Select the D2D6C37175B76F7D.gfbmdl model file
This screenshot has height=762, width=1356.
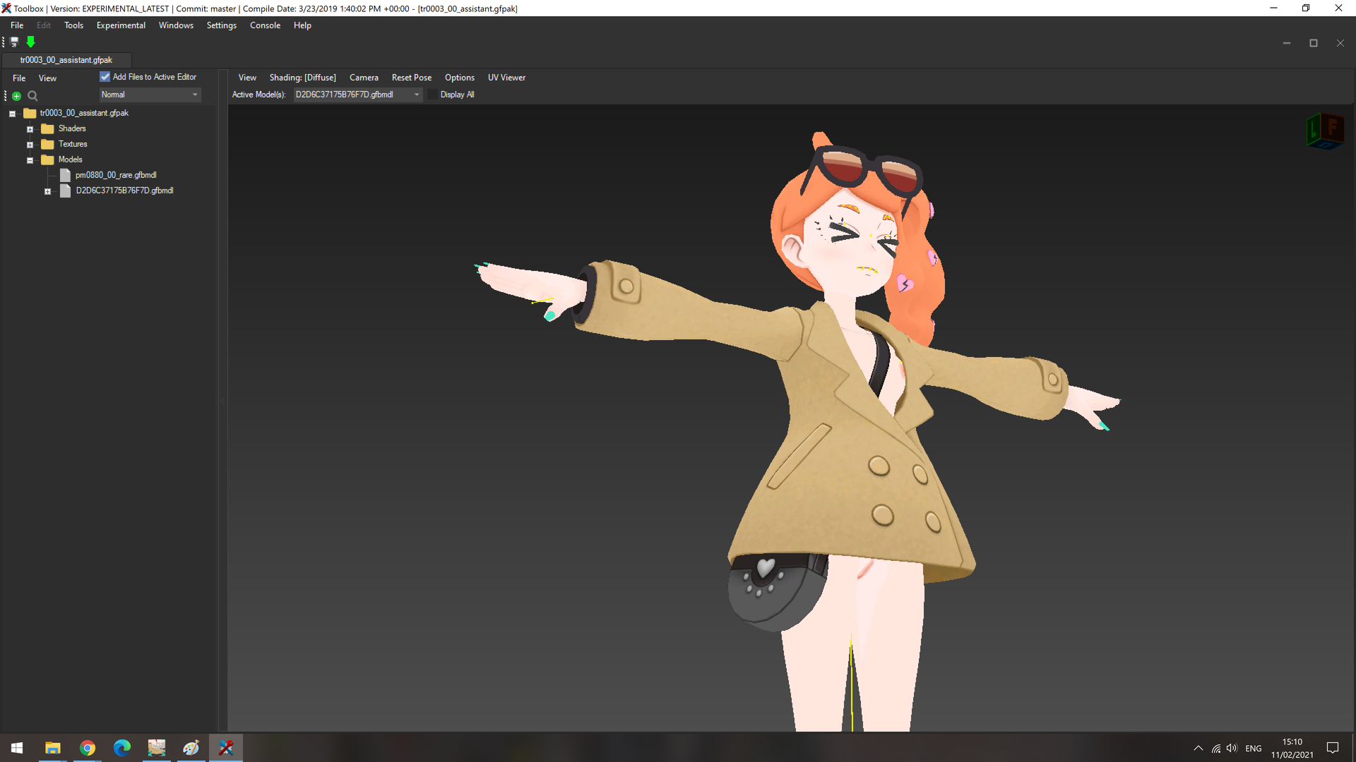tap(124, 190)
